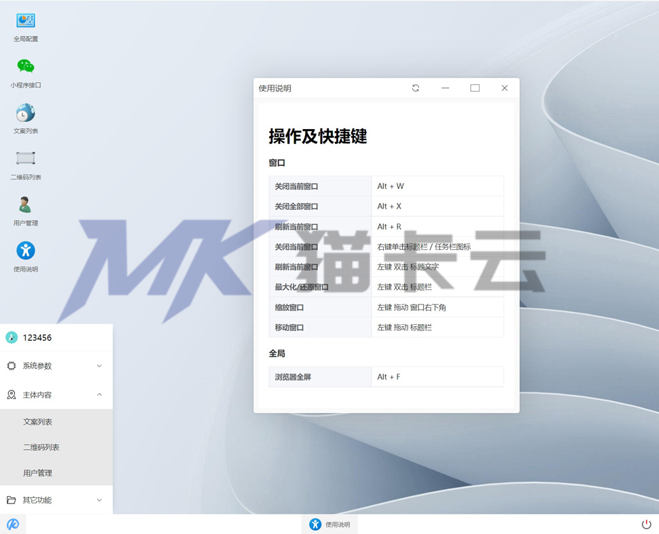The width and height of the screenshot is (659, 534).
Task: Select 使用说明 taskbar item
Action: (x=329, y=524)
